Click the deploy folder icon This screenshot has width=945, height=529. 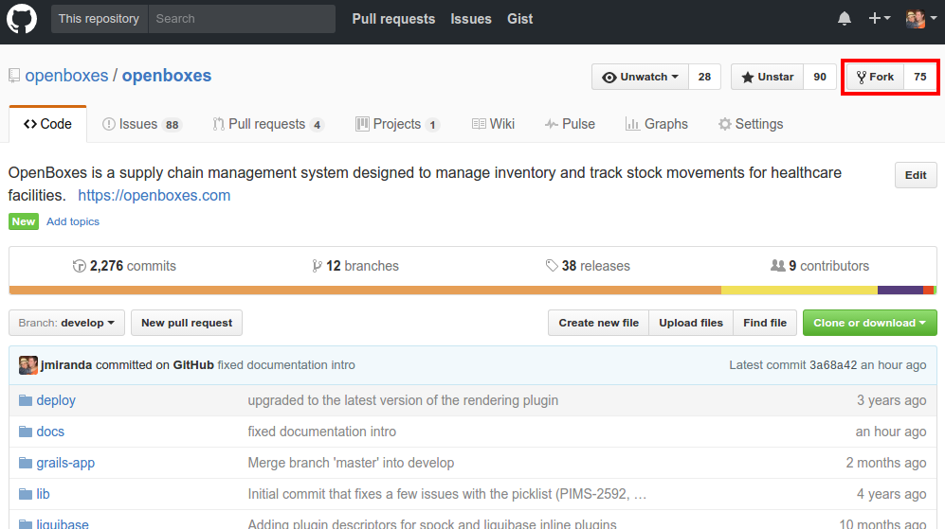[x=26, y=400]
